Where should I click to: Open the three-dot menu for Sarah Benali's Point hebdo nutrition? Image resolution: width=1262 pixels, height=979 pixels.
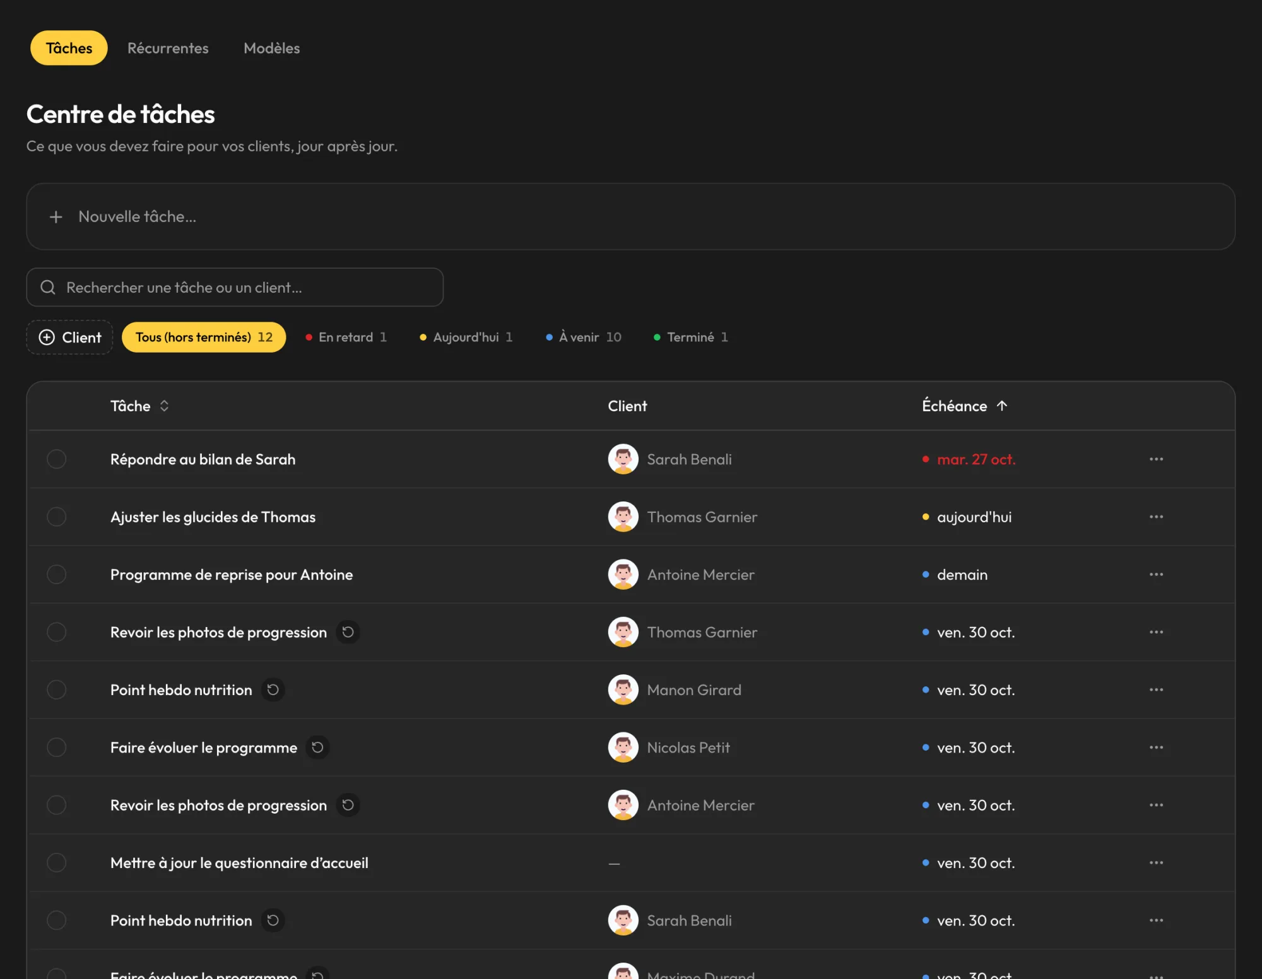point(1156,920)
